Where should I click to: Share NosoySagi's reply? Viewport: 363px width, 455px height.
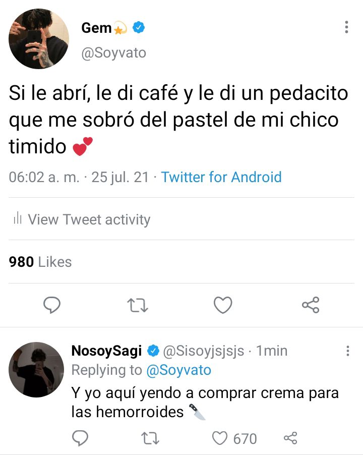tap(290, 438)
